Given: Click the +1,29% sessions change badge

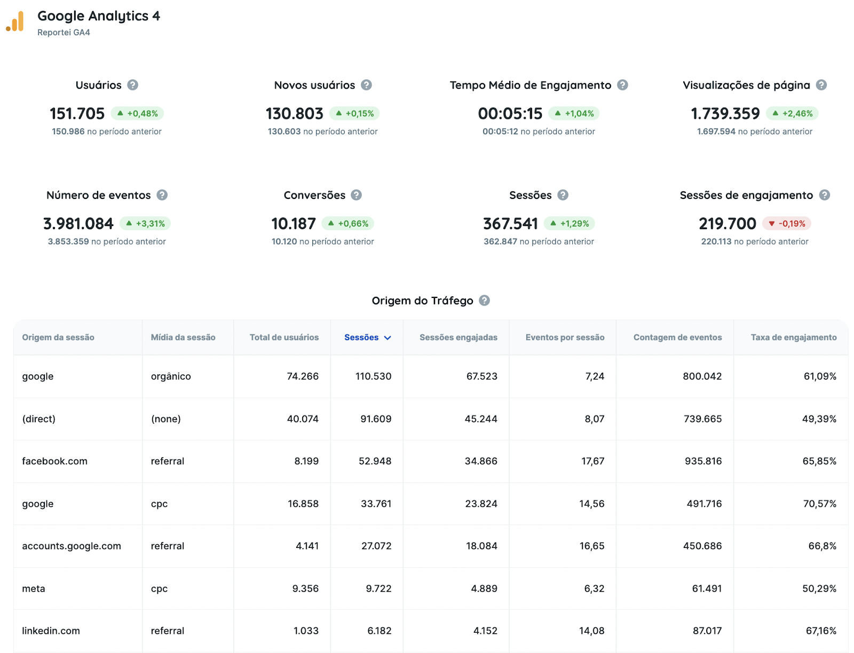Looking at the screenshot, I should click(570, 223).
